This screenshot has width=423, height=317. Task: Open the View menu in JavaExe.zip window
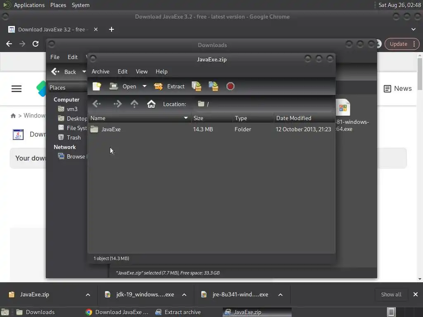142,71
